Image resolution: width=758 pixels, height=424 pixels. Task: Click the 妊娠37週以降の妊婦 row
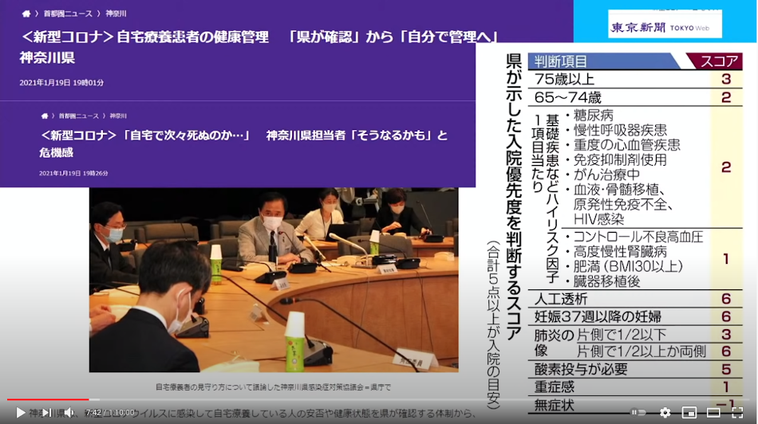point(635,316)
